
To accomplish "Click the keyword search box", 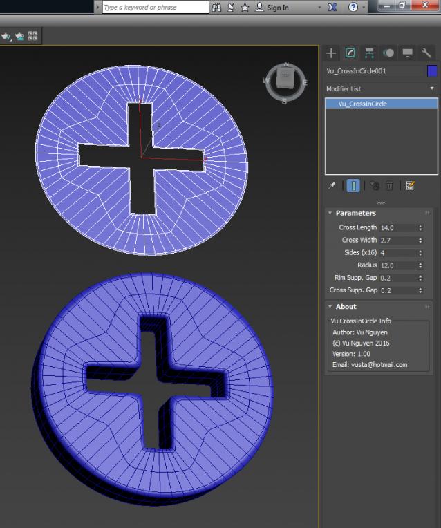I will coord(155,8).
